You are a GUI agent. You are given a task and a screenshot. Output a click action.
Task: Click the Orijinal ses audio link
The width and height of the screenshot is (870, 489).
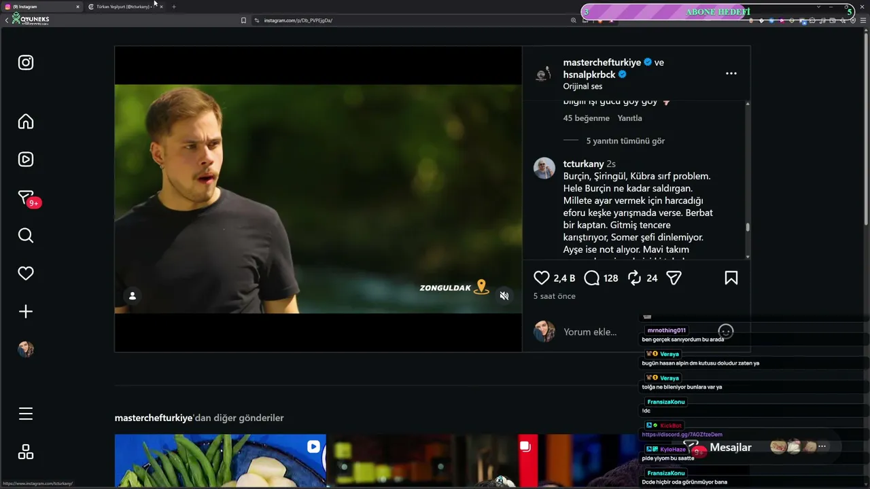[x=582, y=86]
